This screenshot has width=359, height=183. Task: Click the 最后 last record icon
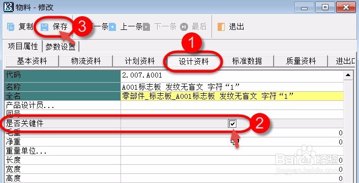coord(184,27)
